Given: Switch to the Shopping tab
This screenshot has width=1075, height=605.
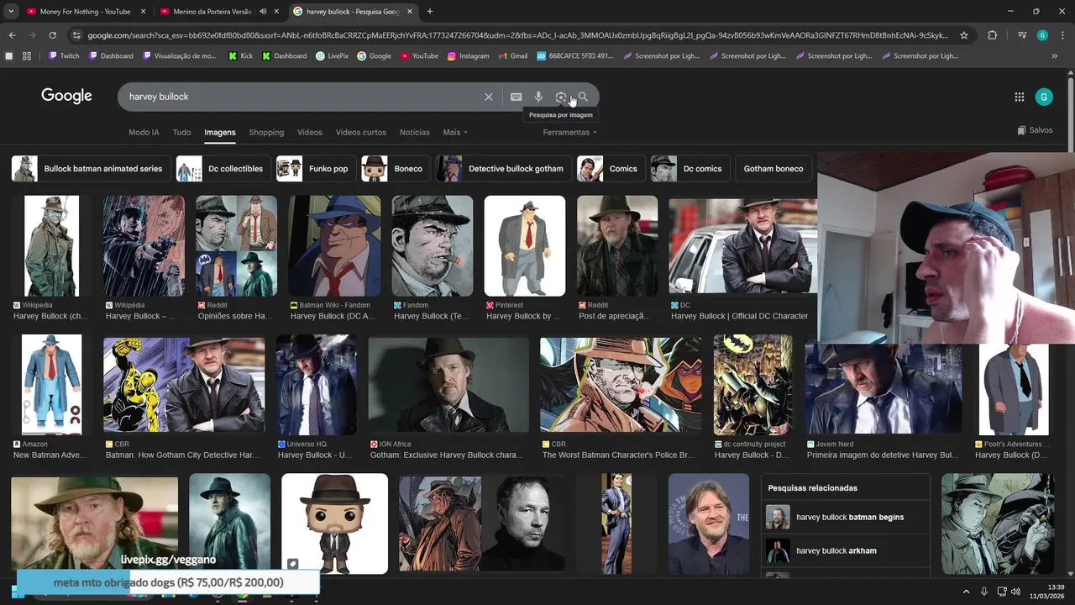Looking at the screenshot, I should (266, 132).
